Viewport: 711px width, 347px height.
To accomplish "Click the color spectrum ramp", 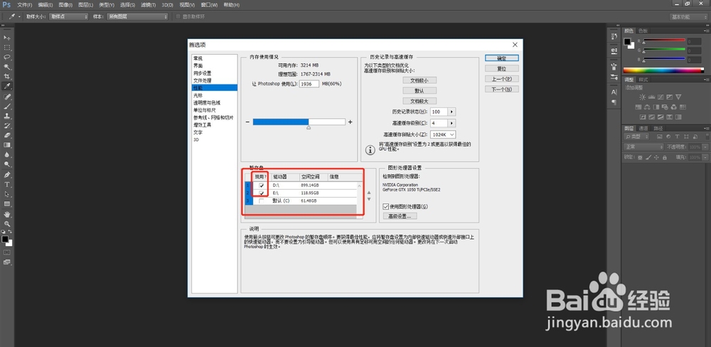I will [x=663, y=70].
